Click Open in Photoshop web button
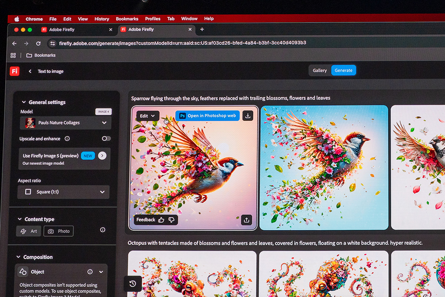The height and width of the screenshot is (297, 445). click(208, 116)
